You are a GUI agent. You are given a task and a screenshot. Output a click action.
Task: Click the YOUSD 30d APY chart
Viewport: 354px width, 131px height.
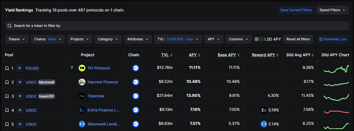tap(336, 69)
